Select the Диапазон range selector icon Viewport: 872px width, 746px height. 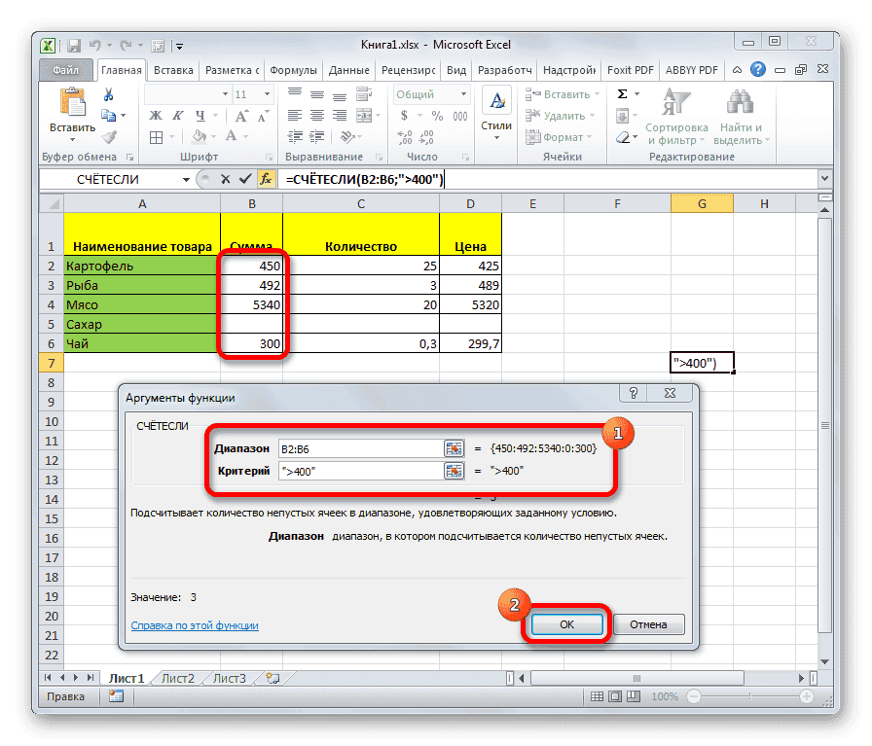(x=454, y=448)
